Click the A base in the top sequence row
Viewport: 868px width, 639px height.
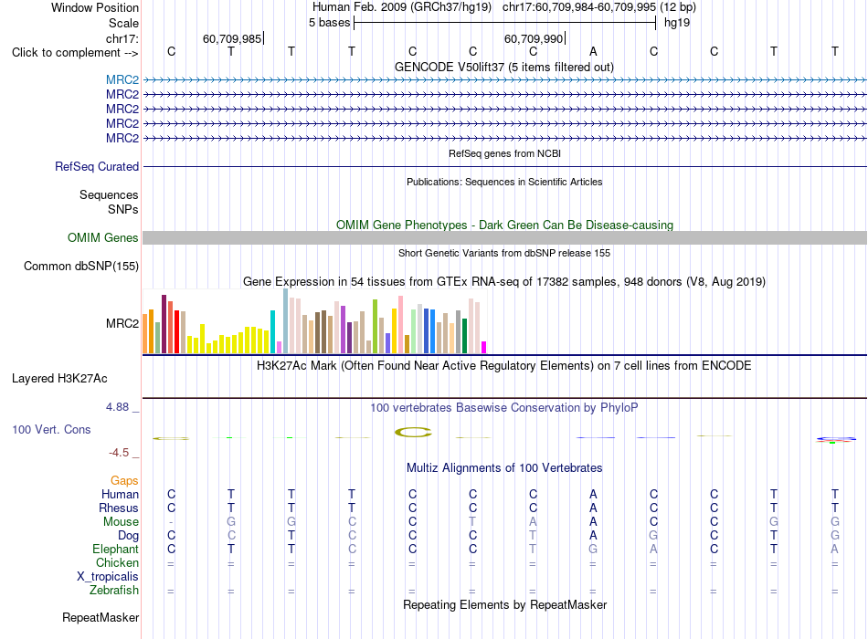(x=593, y=51)
